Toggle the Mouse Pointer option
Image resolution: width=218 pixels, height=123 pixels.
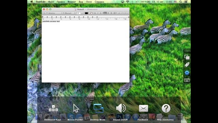pos(76,108)
